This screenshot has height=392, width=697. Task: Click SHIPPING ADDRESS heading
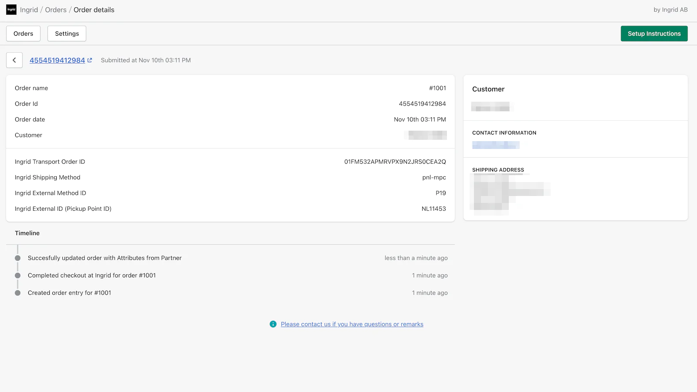coord(498,170)
